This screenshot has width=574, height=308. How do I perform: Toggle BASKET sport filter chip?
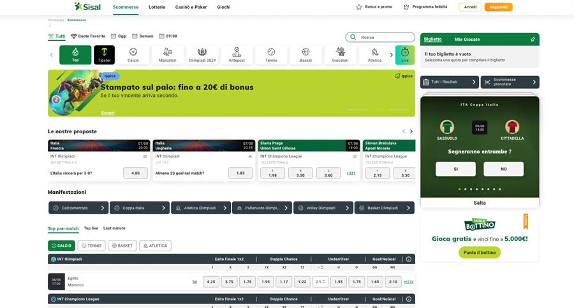coord(122,246)
